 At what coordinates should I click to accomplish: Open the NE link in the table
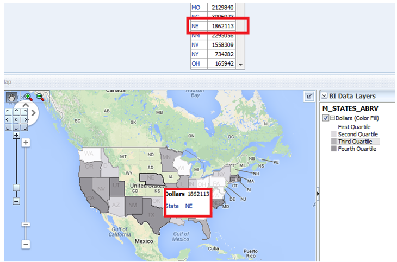tap(195, 26)
